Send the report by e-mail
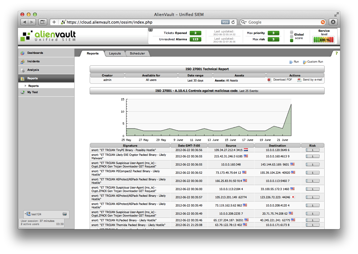The width and height of the screenshot is (358, 254). pyautogui.click(x=310, y=80)
